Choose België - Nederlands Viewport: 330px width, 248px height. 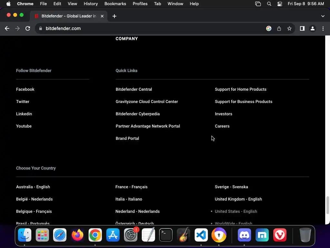(34, 199)
